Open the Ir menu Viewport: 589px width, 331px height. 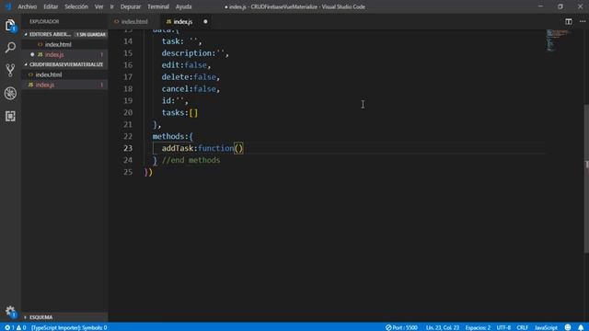(111, 6)
